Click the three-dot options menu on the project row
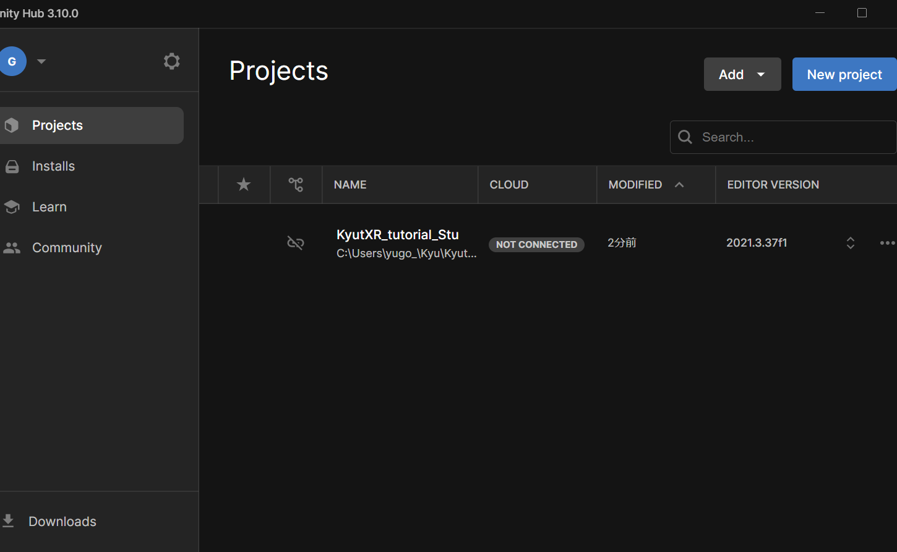The image size is (897, 552). (x=887, y=243)
